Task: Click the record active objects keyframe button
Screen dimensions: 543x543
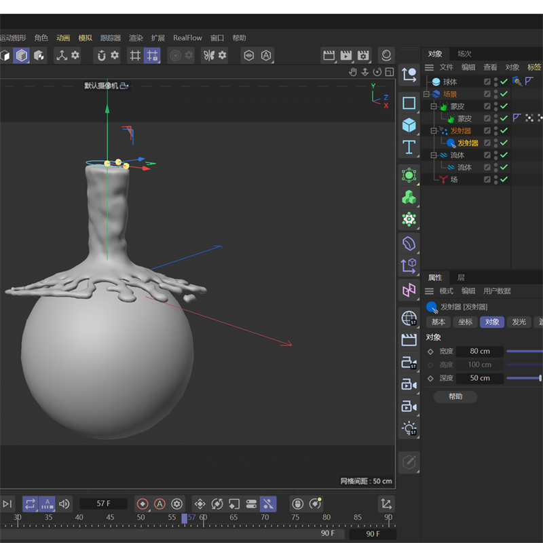Action: tap(143, 504)
